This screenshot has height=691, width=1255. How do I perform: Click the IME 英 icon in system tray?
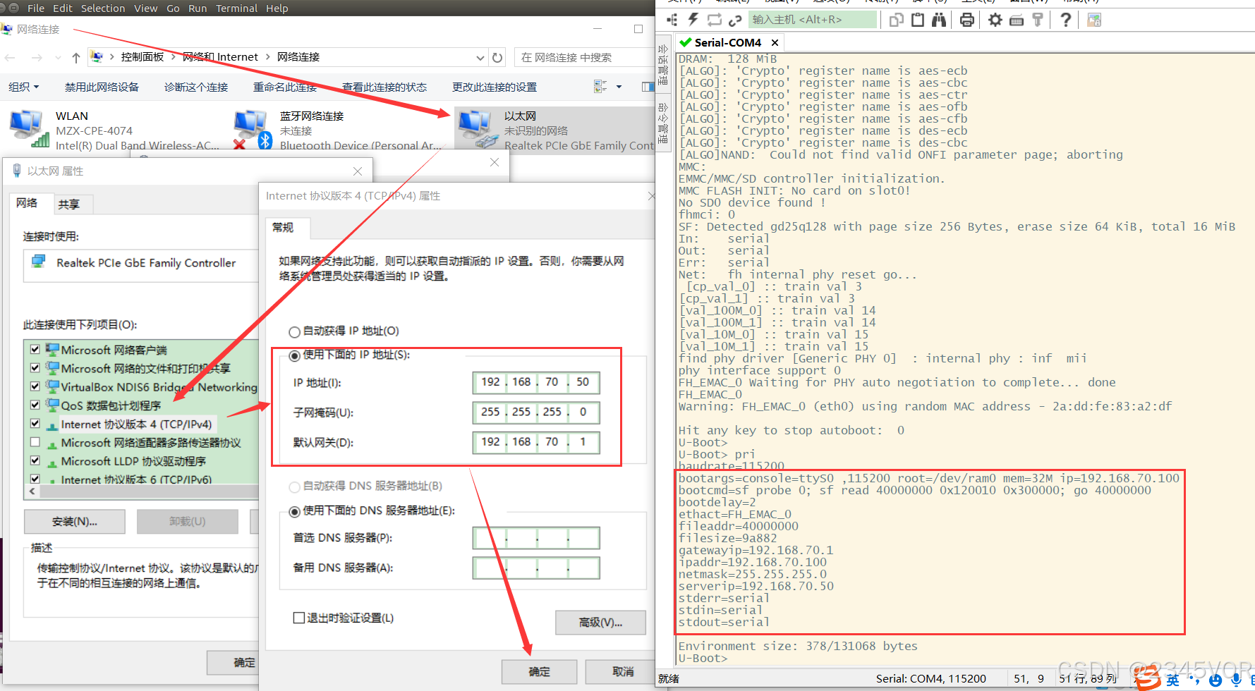click(x=1172, y=680)
